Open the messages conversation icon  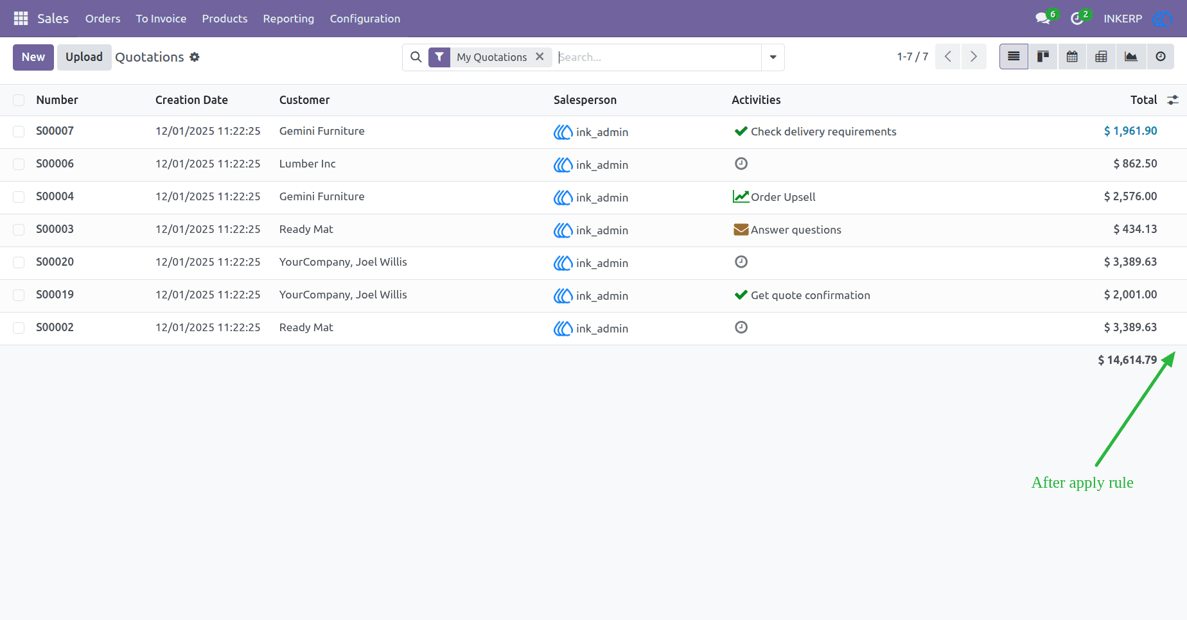pos(1042,19)
